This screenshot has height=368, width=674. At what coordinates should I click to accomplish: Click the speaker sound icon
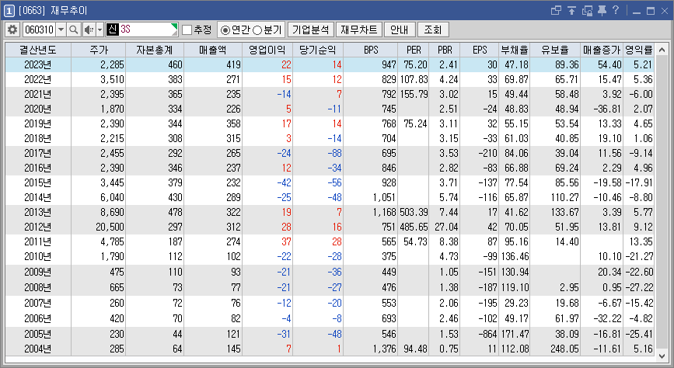(x=89, y=30)
